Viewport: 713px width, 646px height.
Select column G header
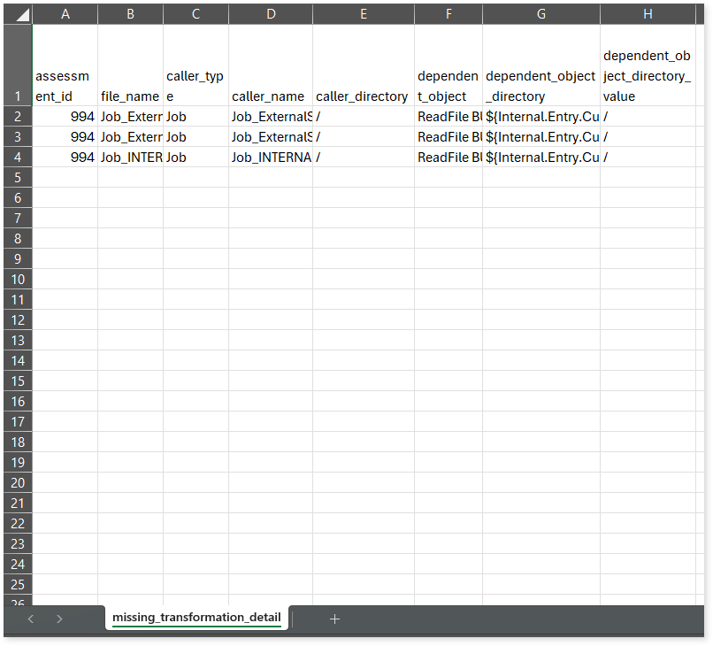point(540,14)
